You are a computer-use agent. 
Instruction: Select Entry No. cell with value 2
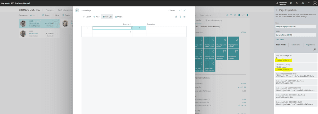[112, 32]
